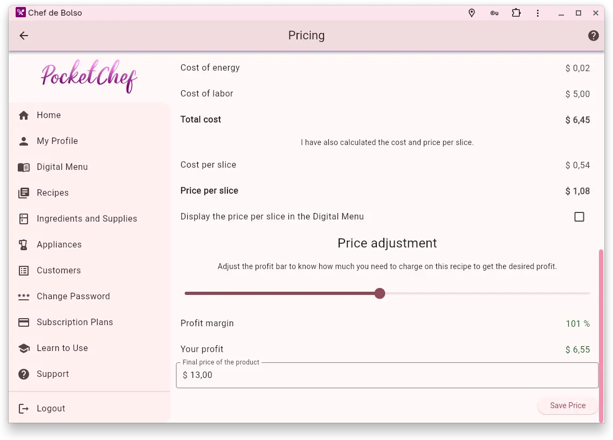613x440 pixels.
Task: Click the Subscription Plans card icon
Action: [x=24, y=322]
